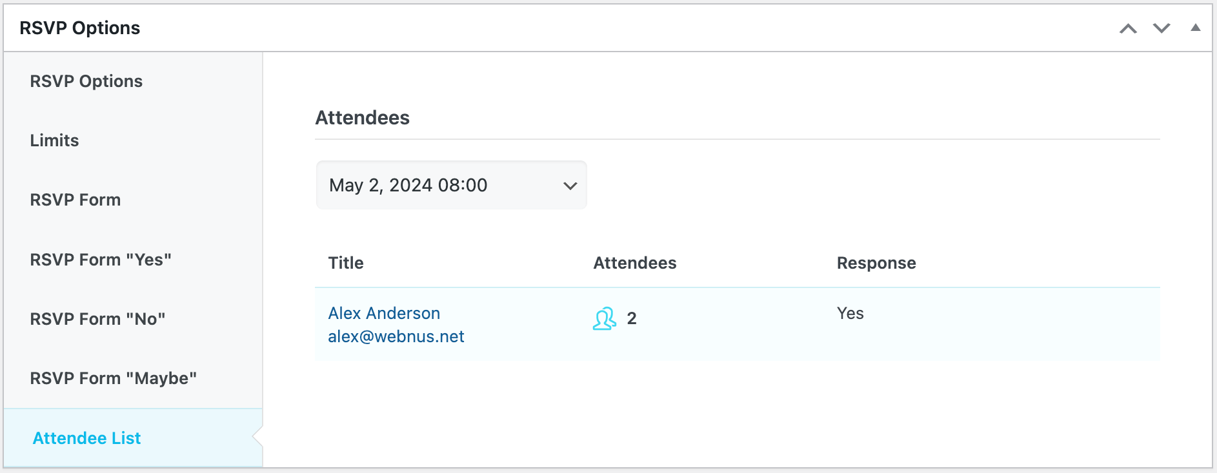Move RSVP Options panel up
Image resolution: width=1217 pixels, height=473 pixels.
coord(1128,28)
